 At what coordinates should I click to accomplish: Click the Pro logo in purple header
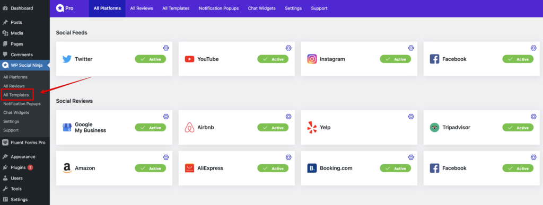65,8
